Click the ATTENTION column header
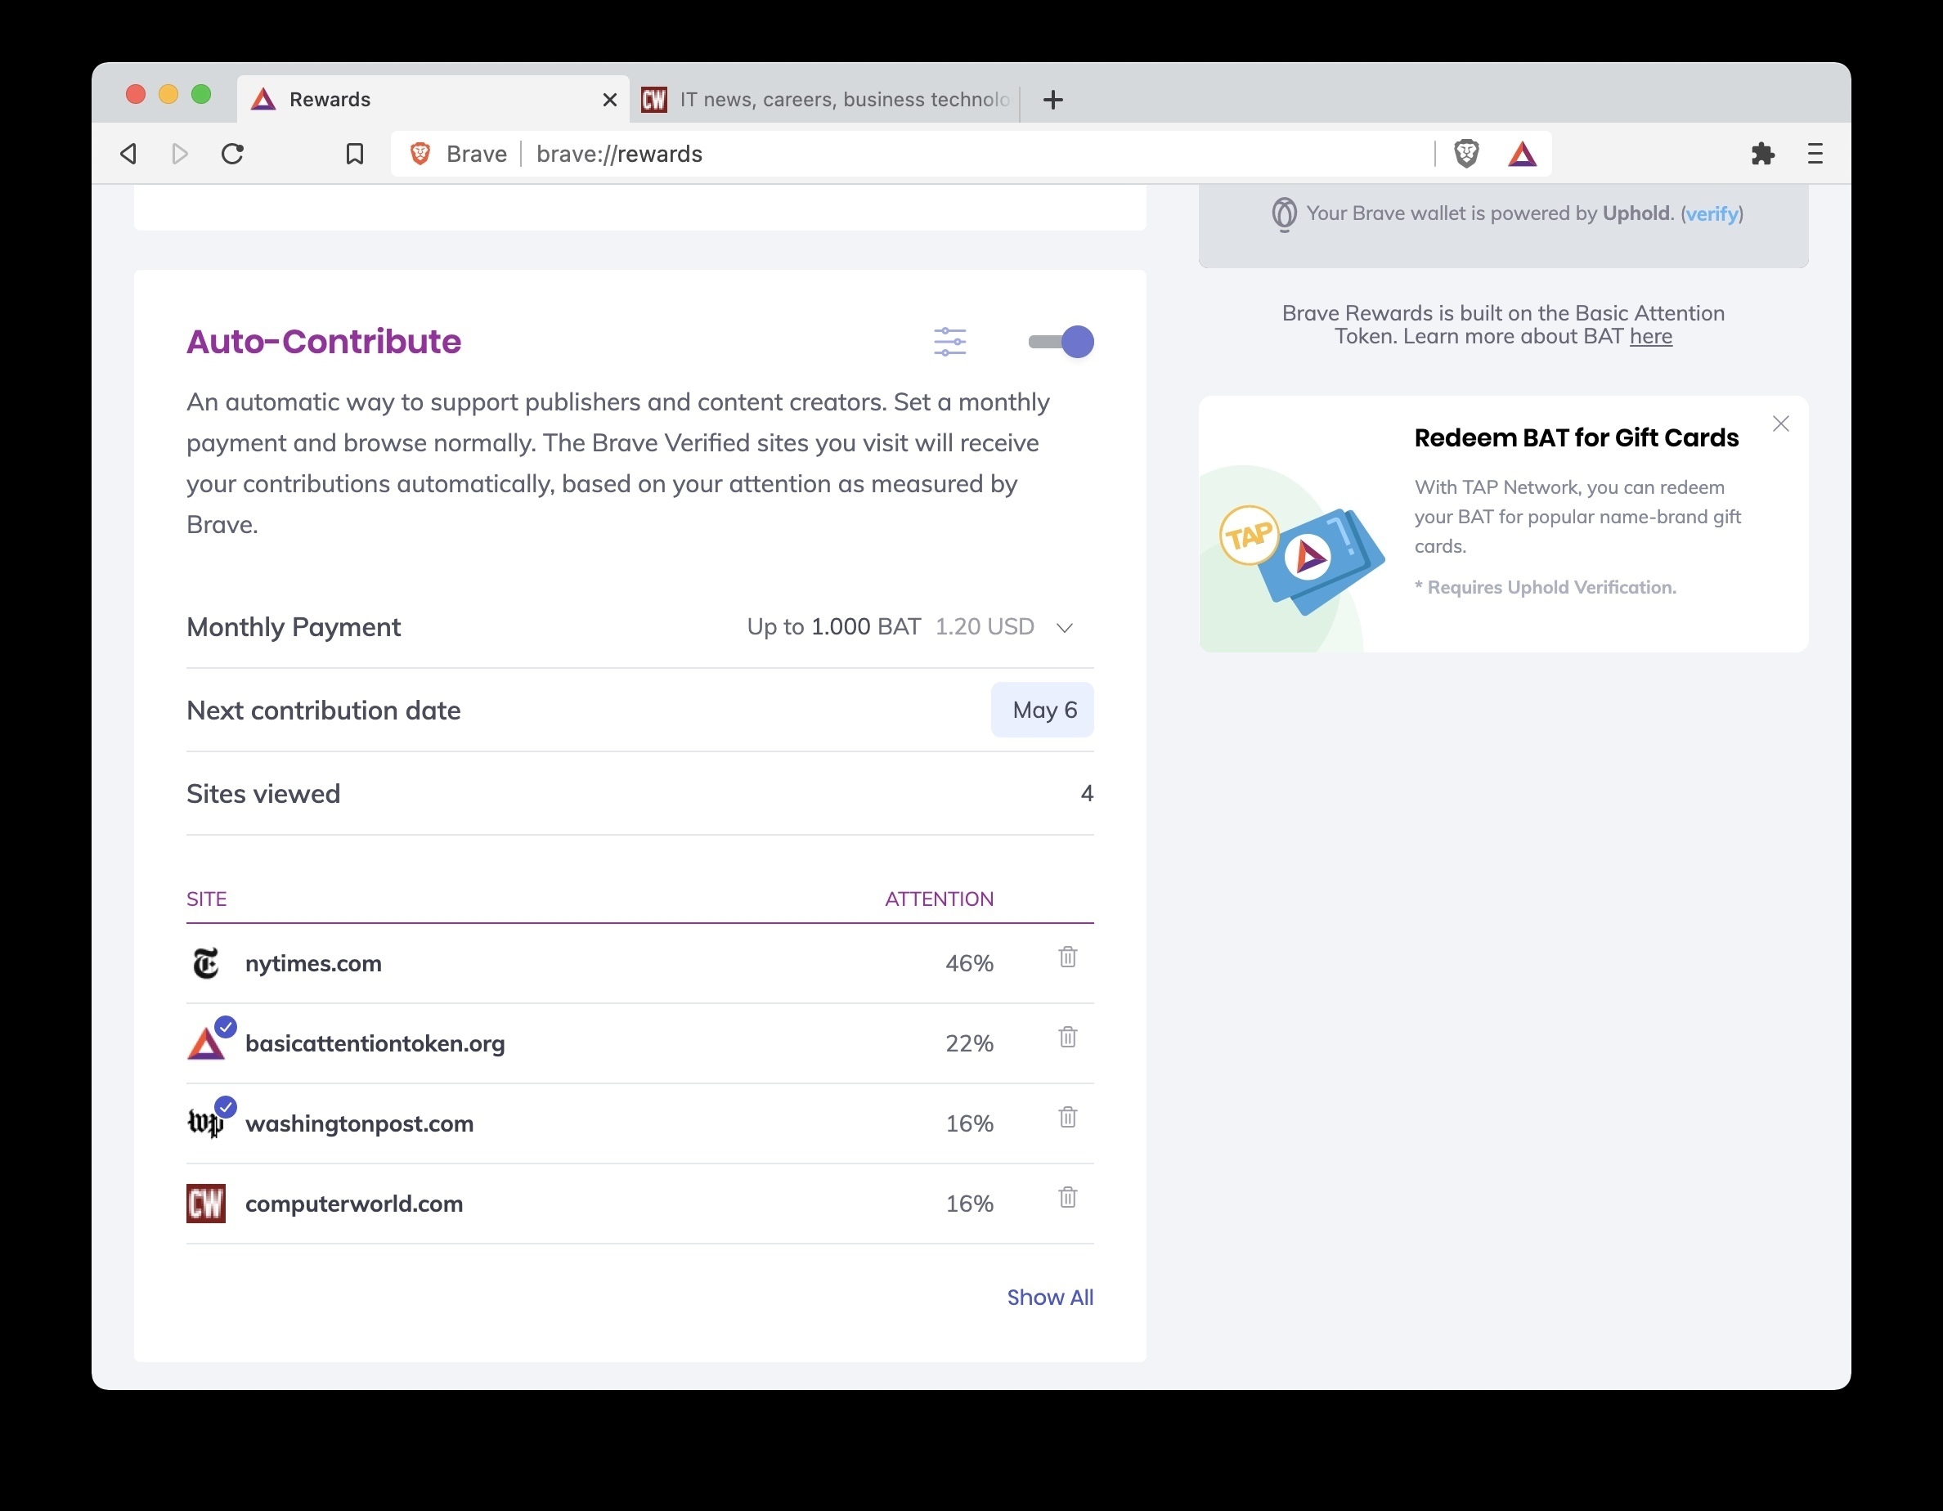The width and height of the screenshot is (1943, 1511). (x=939, y=899)
